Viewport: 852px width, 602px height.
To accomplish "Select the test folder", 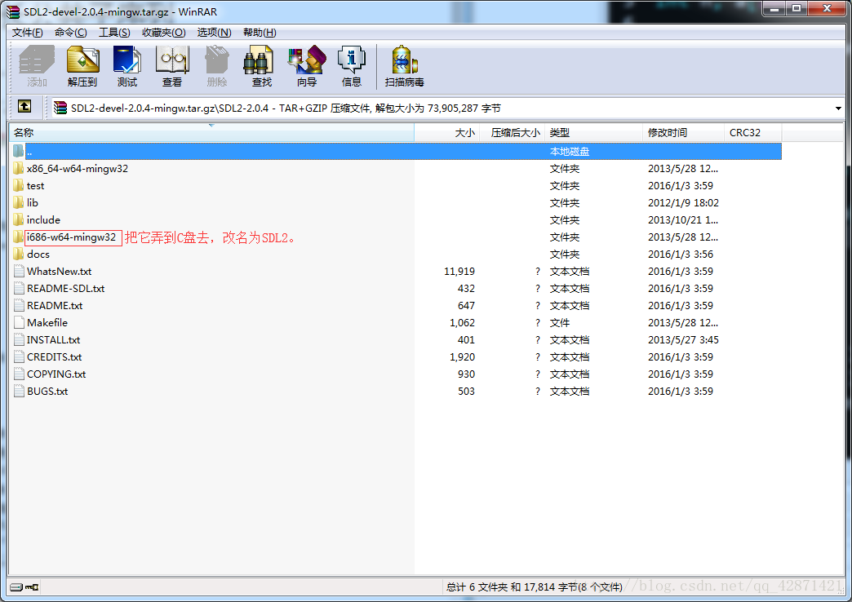I will point(36,186).
